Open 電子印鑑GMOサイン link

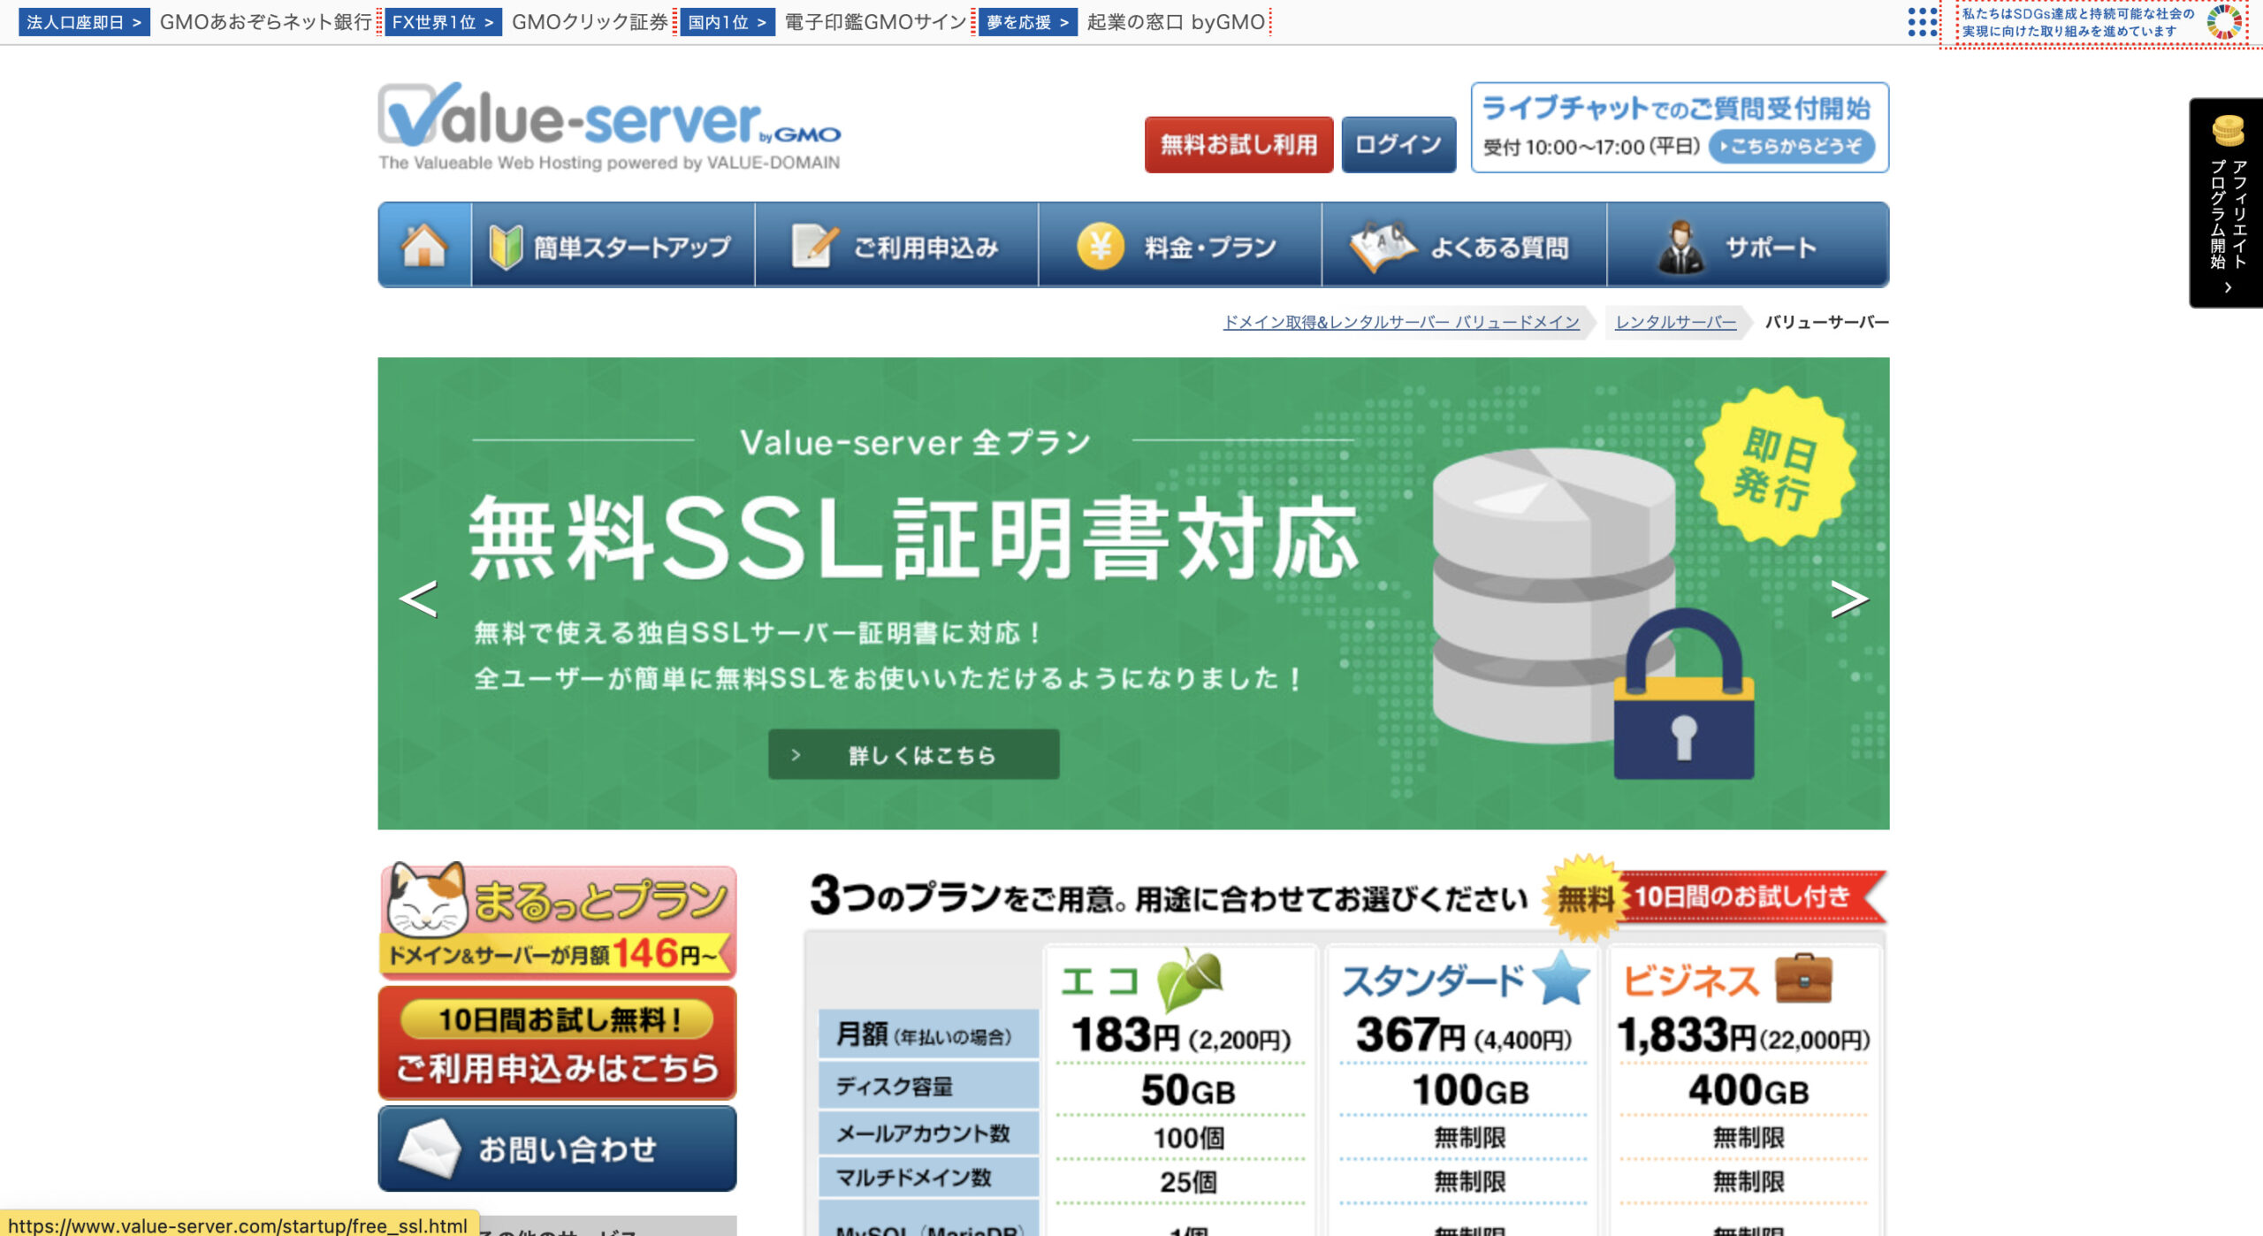[875, 22]
